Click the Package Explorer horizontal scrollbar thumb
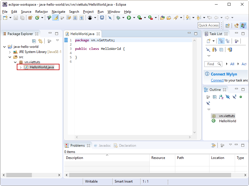 pos(19,175)
